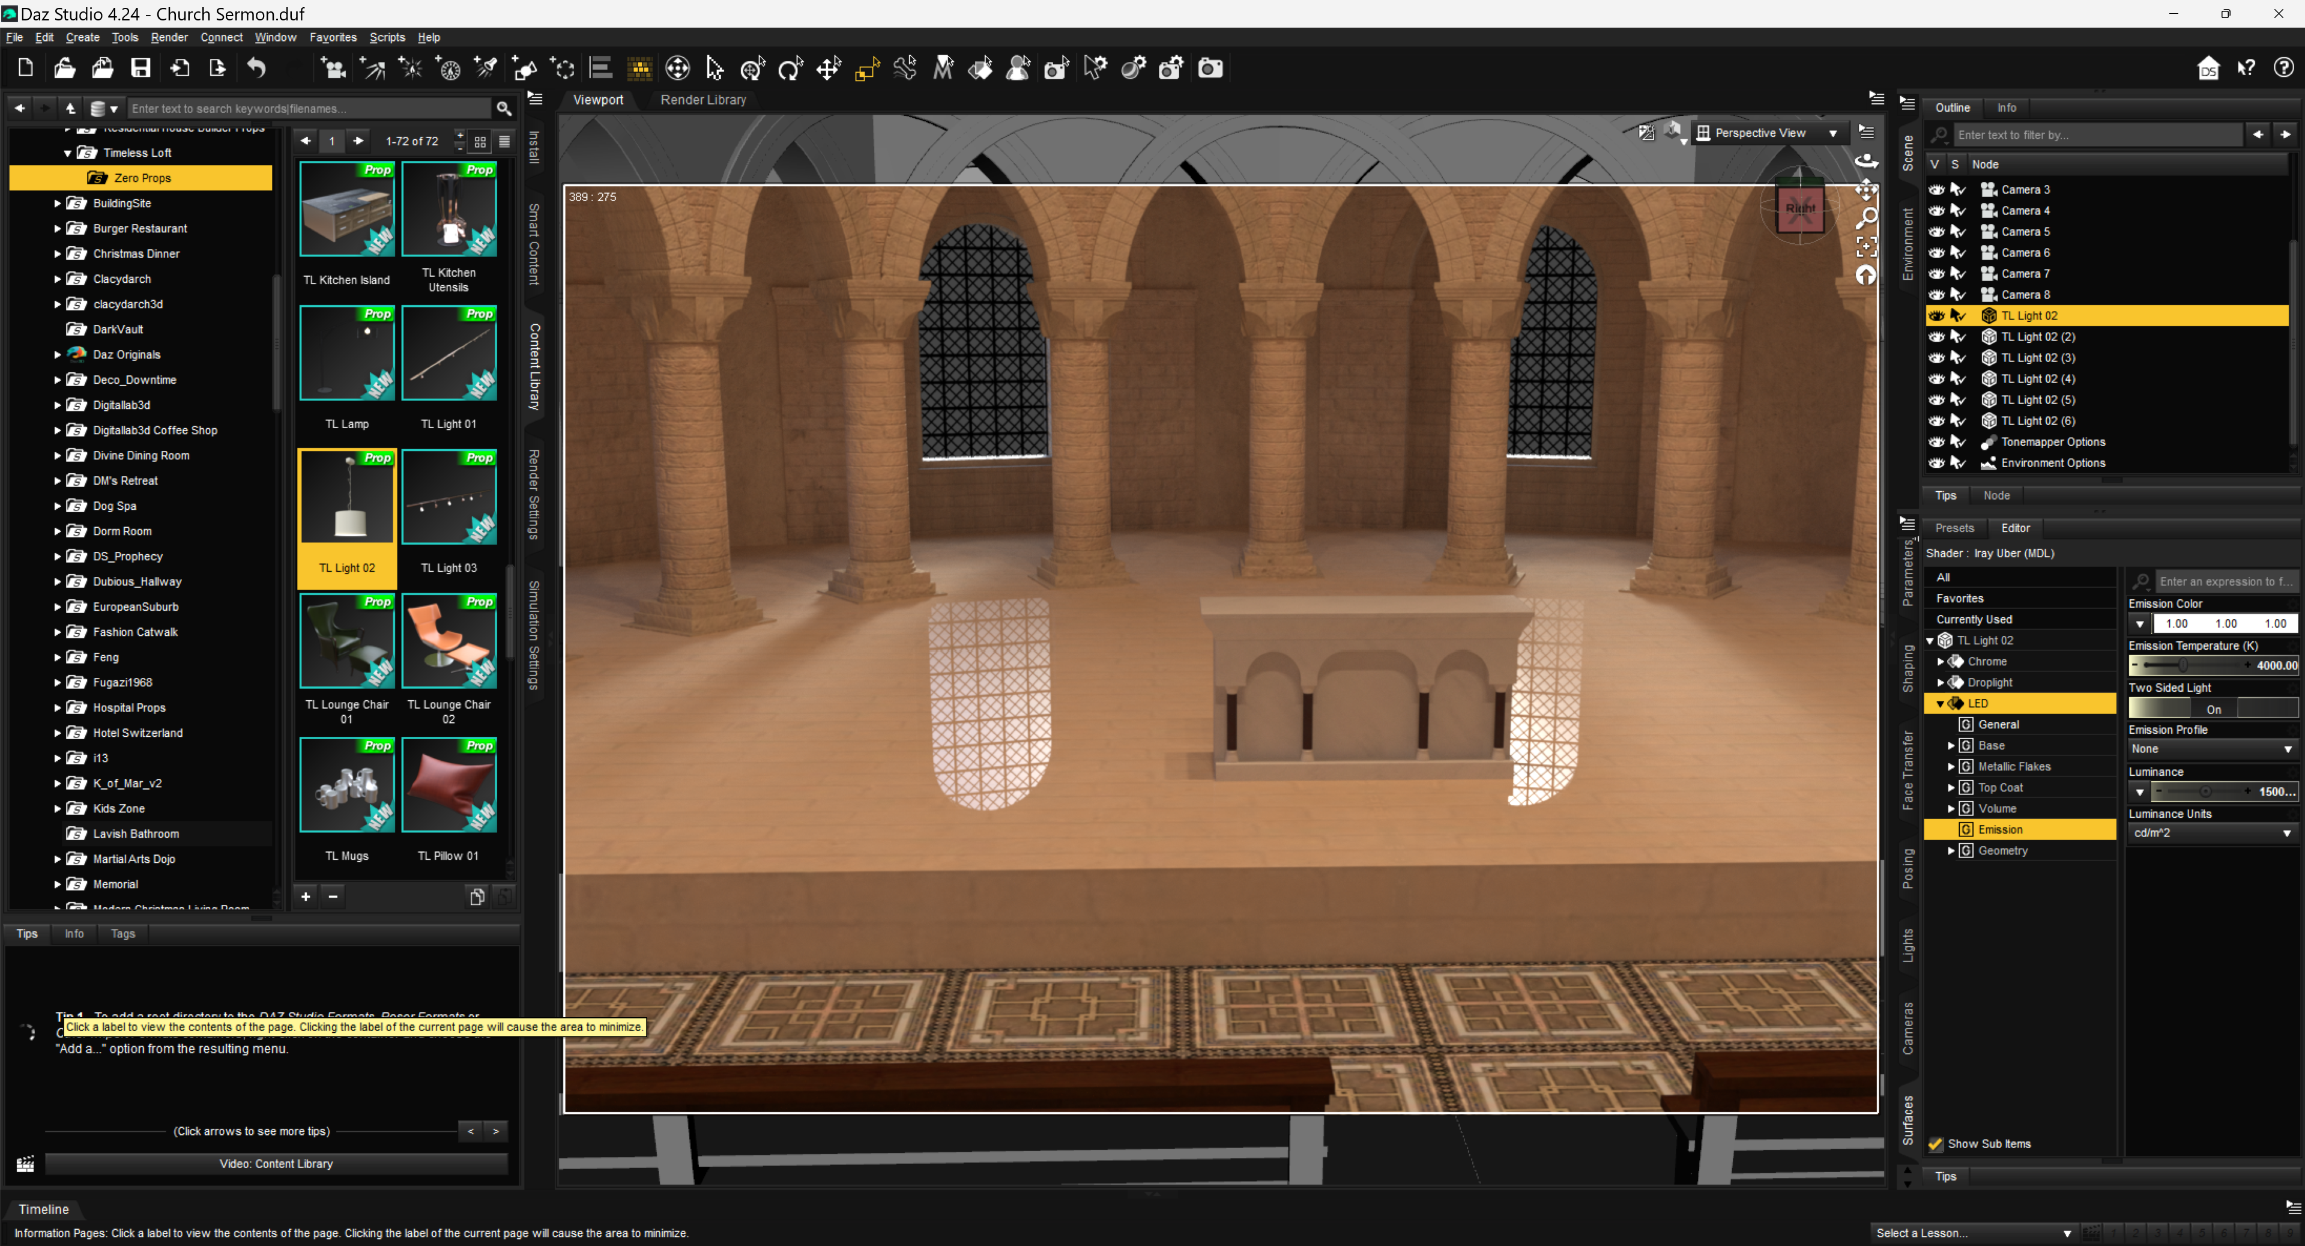Create a new spotlight via toolbar icon
2305x1246 pixels.
(486, 68)
